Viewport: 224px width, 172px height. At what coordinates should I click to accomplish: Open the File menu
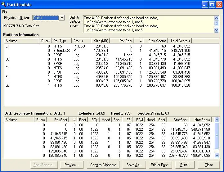click(5, 11)
